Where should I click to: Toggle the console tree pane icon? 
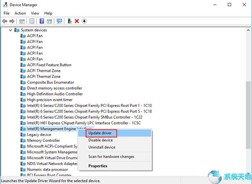[22, 21]
